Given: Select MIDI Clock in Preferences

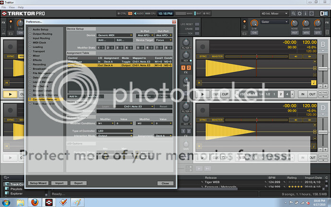Looking at the screenshot, I should pyautogui.click(x=39, y=42).
